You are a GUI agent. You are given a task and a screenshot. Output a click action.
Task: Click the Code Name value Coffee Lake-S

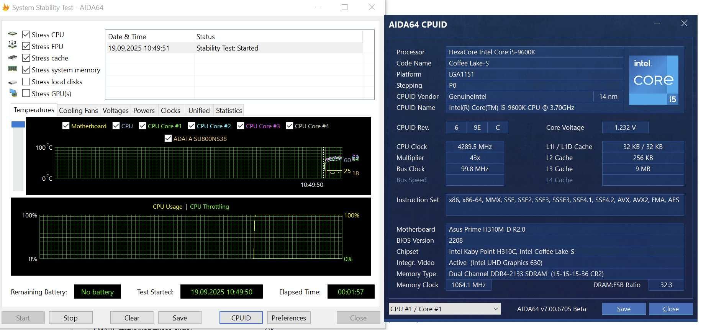coord(534,63)
